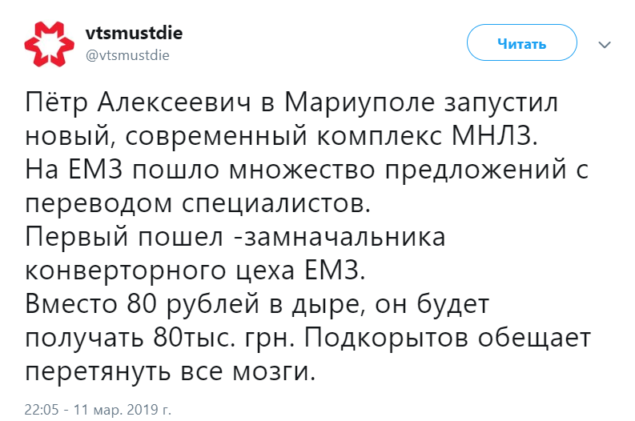635x421 pixels.
Task: Open the vtsmustdie red star avatar
Action: pos(50,44)
